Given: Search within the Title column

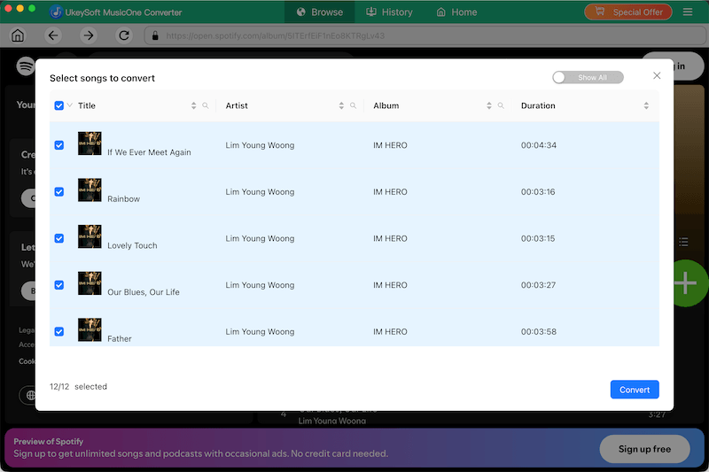Looking at the screenshot, I should [x=206, y=105].
